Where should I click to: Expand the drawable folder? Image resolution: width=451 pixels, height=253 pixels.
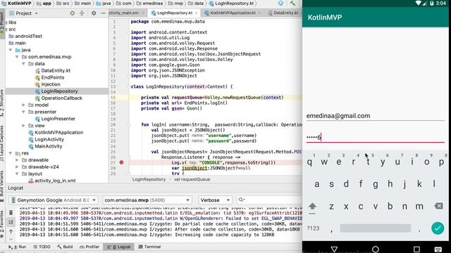[17, 160]
